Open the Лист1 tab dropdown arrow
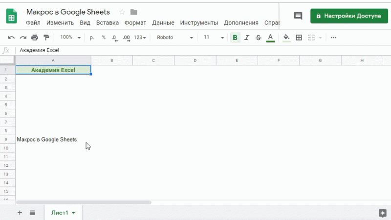 [74, 213]
